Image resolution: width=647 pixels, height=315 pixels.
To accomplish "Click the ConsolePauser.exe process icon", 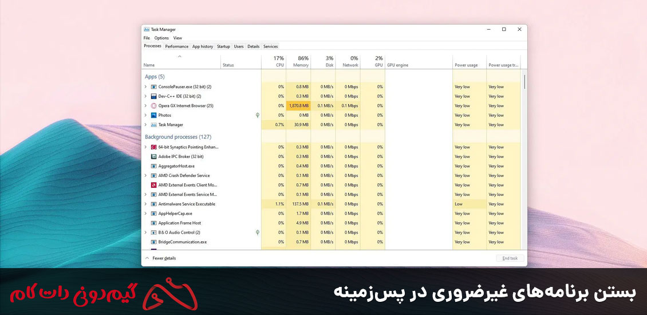I will tap(154, 86).
